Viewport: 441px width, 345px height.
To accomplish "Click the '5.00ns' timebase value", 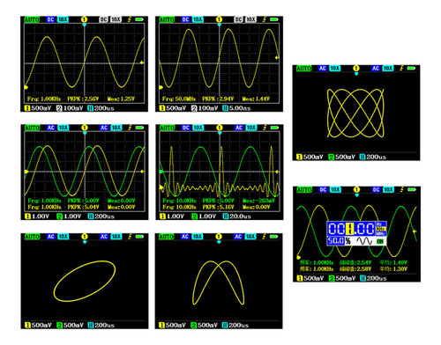I will (240, 108).
